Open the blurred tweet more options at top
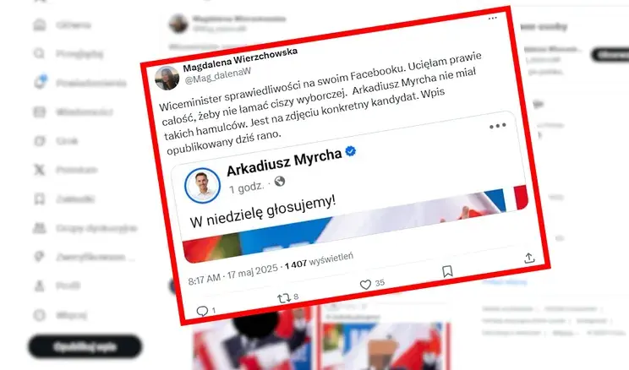 pos(493,18)
